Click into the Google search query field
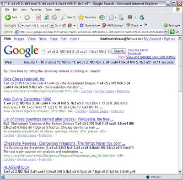Image resolution: width=183 pixels, height=180 pixels. [76, 52]
